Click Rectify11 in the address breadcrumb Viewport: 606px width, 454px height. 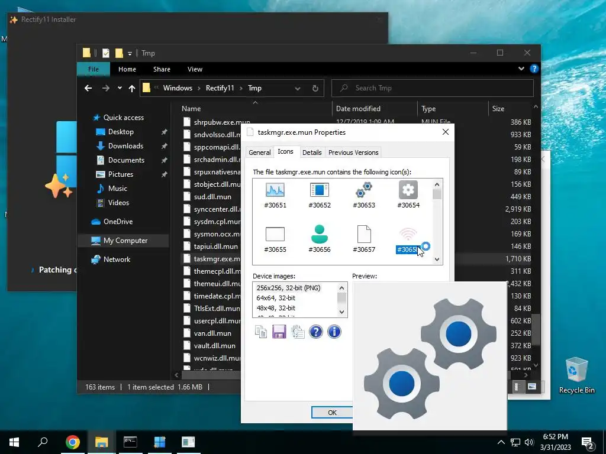tap(220, 88)
